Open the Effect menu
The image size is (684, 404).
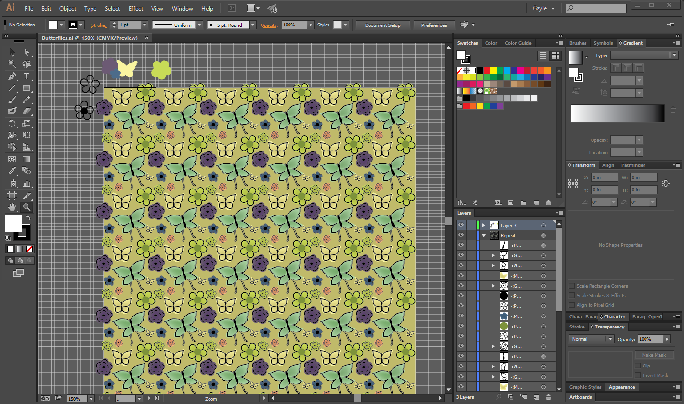coord(135,9)
